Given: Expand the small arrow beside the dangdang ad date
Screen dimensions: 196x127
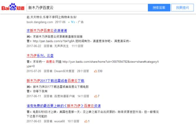Looking at the screenshot, I should click(x=69, y=22).
